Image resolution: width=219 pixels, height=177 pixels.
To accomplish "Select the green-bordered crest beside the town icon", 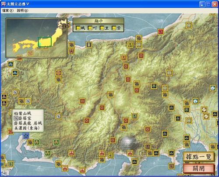I will click(x=36, y=142).
